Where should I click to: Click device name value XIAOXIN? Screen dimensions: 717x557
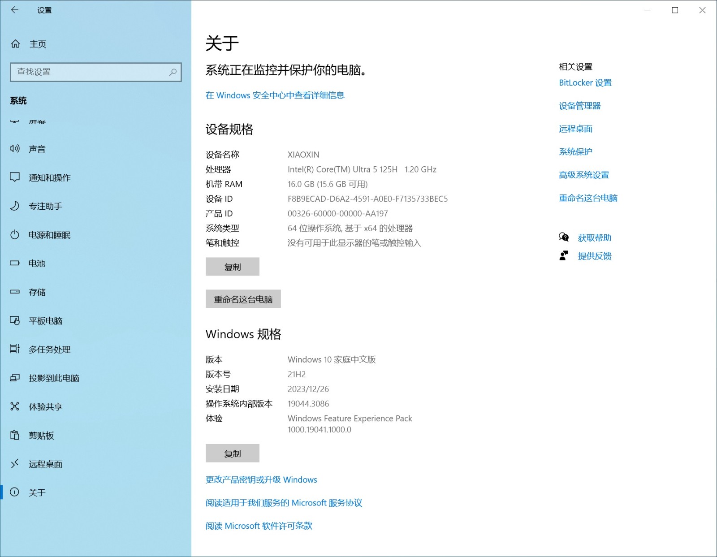pos(303,155)
